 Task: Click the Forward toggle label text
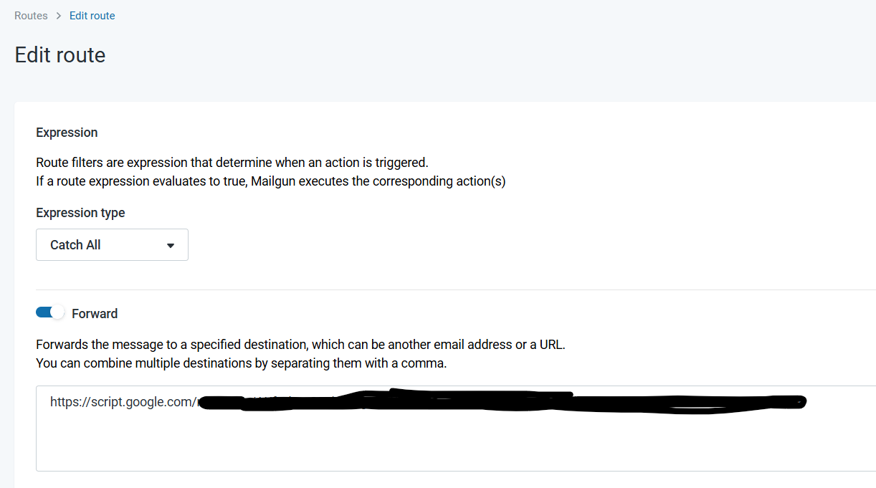(x=95, y=314)
